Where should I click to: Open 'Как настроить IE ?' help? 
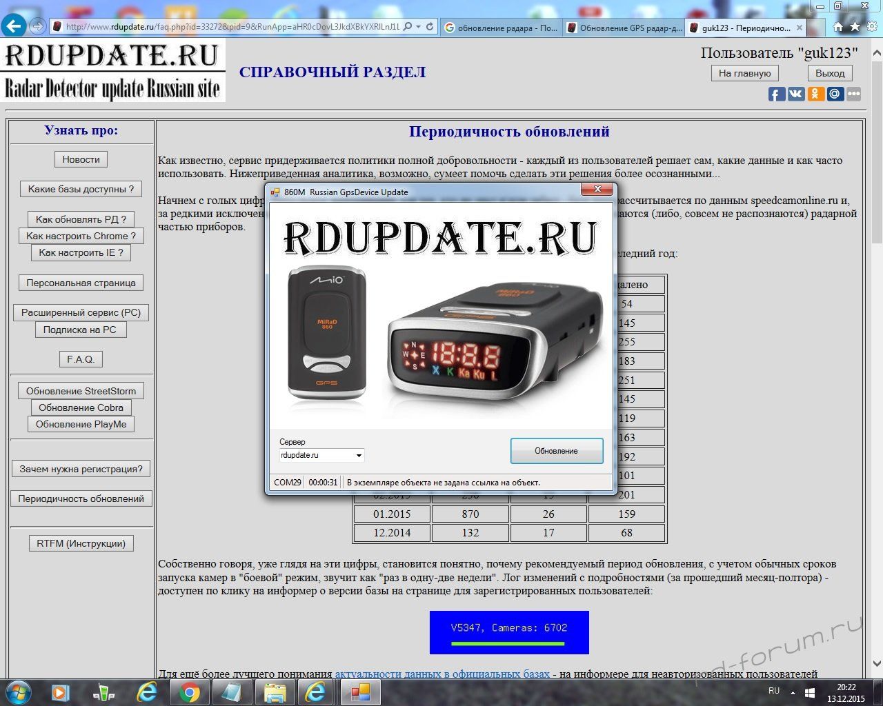[x=81, y=252]
